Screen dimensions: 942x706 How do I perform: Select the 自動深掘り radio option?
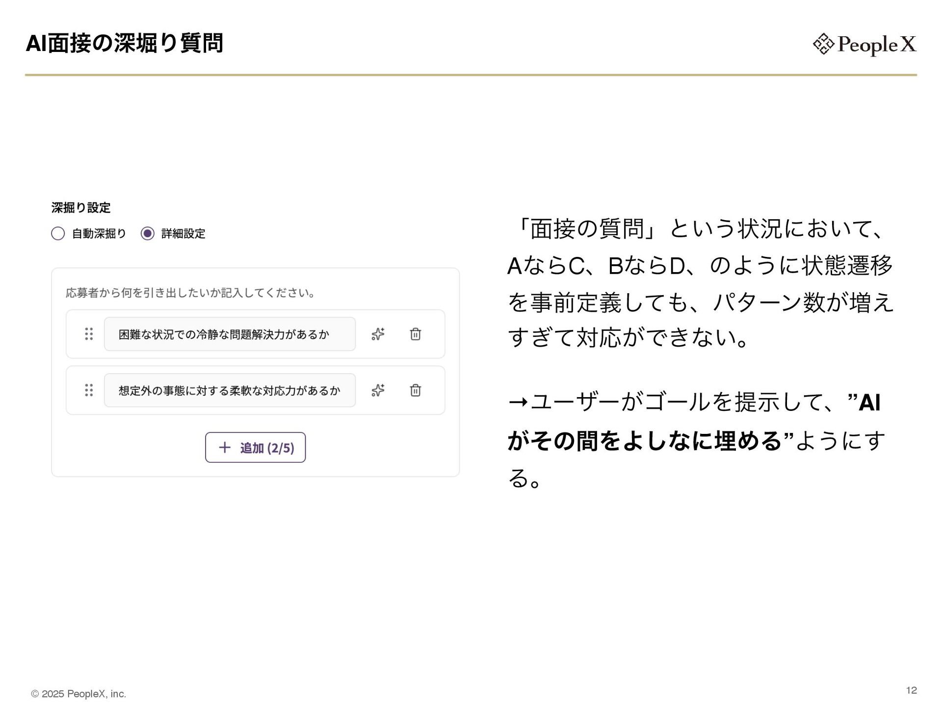tap(58, 233)
